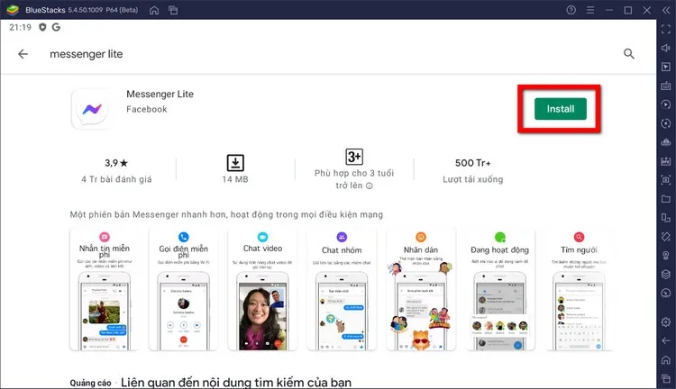676x389 pixels.
Task: Open the 'Nhãn dán' screenshot
Action: point(421,289)
